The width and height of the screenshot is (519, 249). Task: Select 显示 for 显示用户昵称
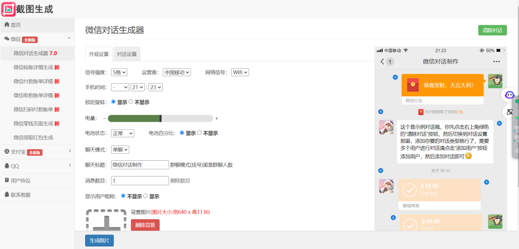(145, 196)
